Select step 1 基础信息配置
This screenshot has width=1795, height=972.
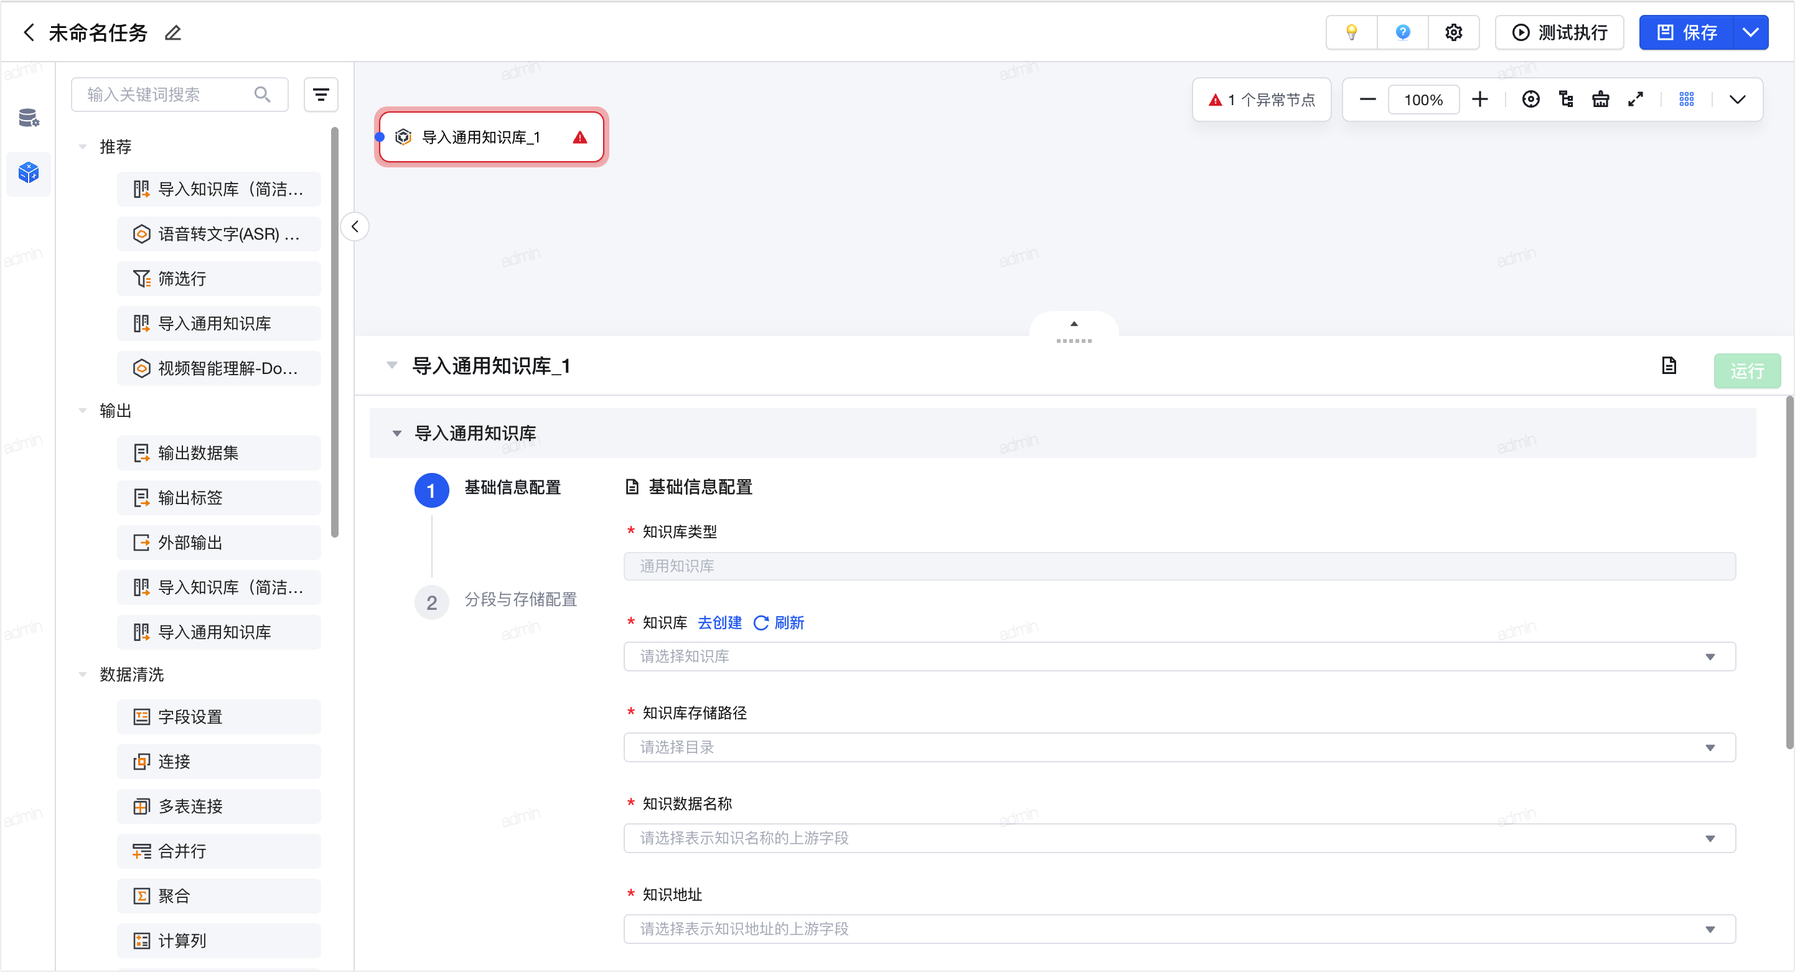pos(488,489)
